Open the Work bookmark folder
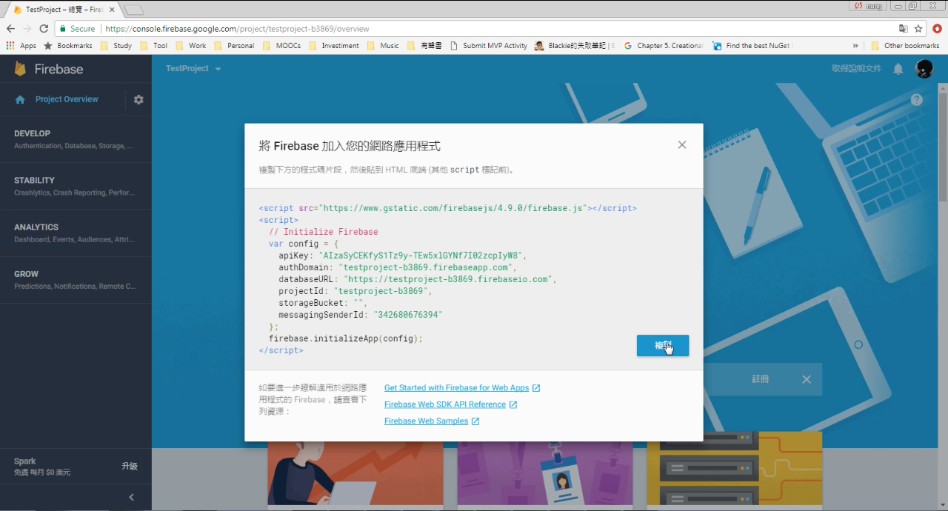The image size is (948, 511). click(191, 46)
